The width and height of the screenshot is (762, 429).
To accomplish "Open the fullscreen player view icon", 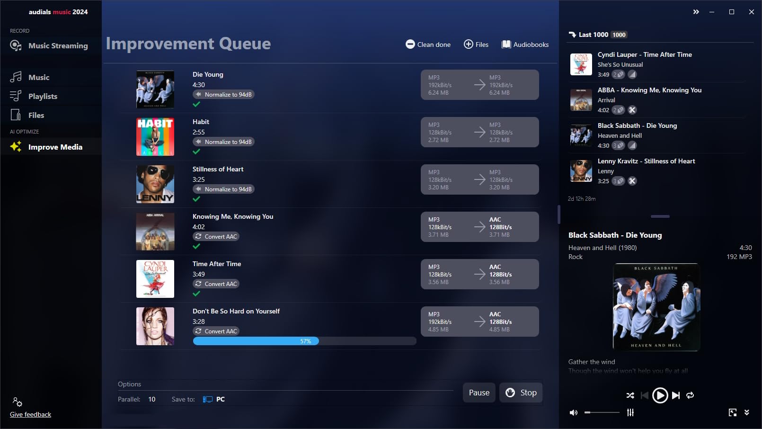I will 733,412.
